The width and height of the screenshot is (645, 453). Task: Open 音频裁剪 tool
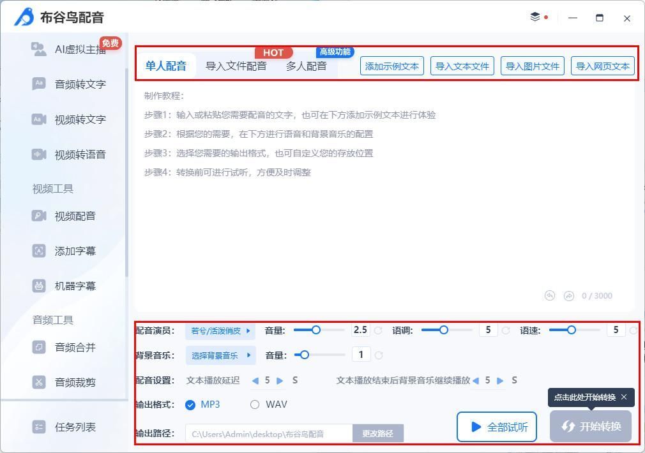[x=64, y=382]
